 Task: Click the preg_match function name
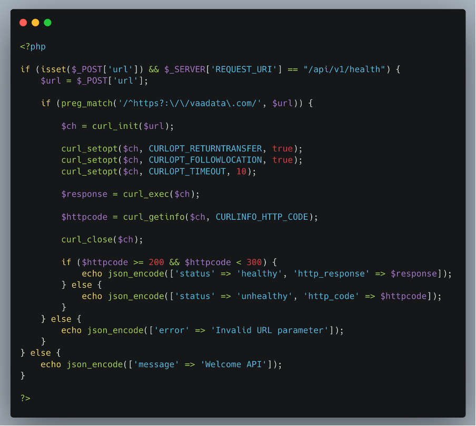[84, 104]
